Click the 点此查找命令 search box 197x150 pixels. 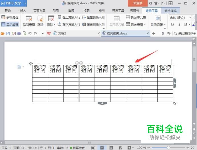(x=185, y=33)
